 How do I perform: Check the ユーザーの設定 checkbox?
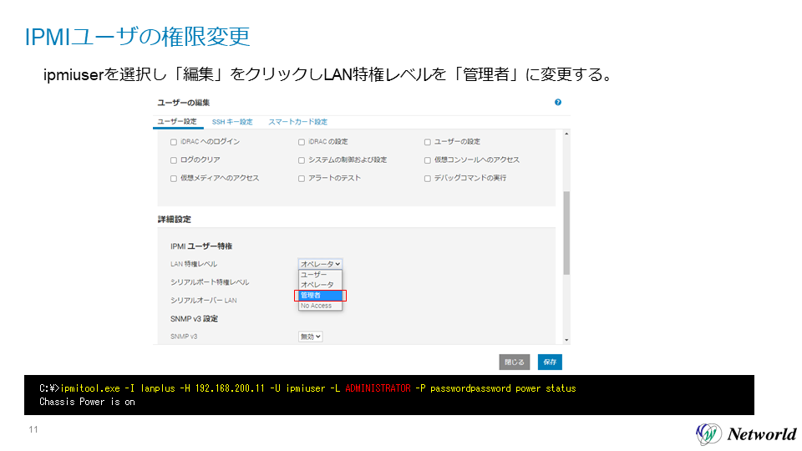click(x=427, y=142)
